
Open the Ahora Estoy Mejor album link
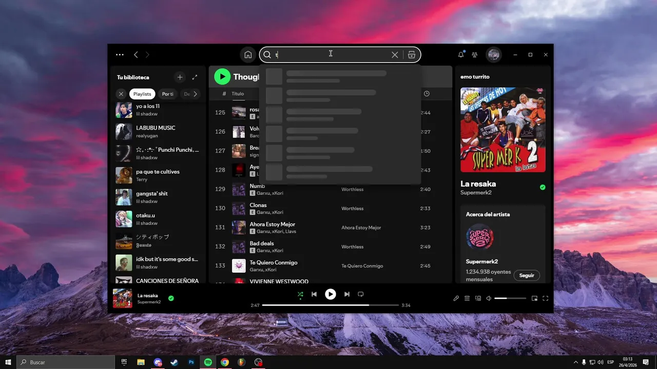click(x=361, y=228)
